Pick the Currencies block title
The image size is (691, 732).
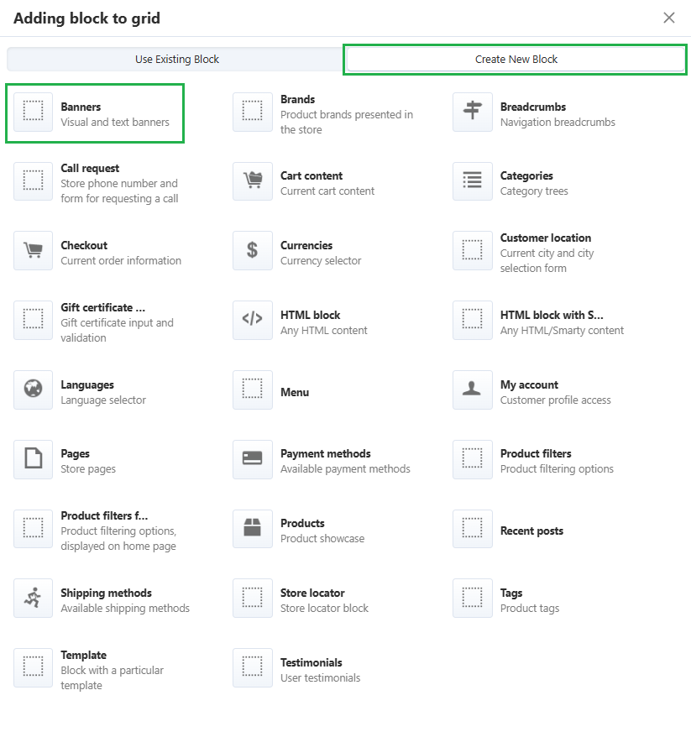pyautogui.click(x=306, y=246)
